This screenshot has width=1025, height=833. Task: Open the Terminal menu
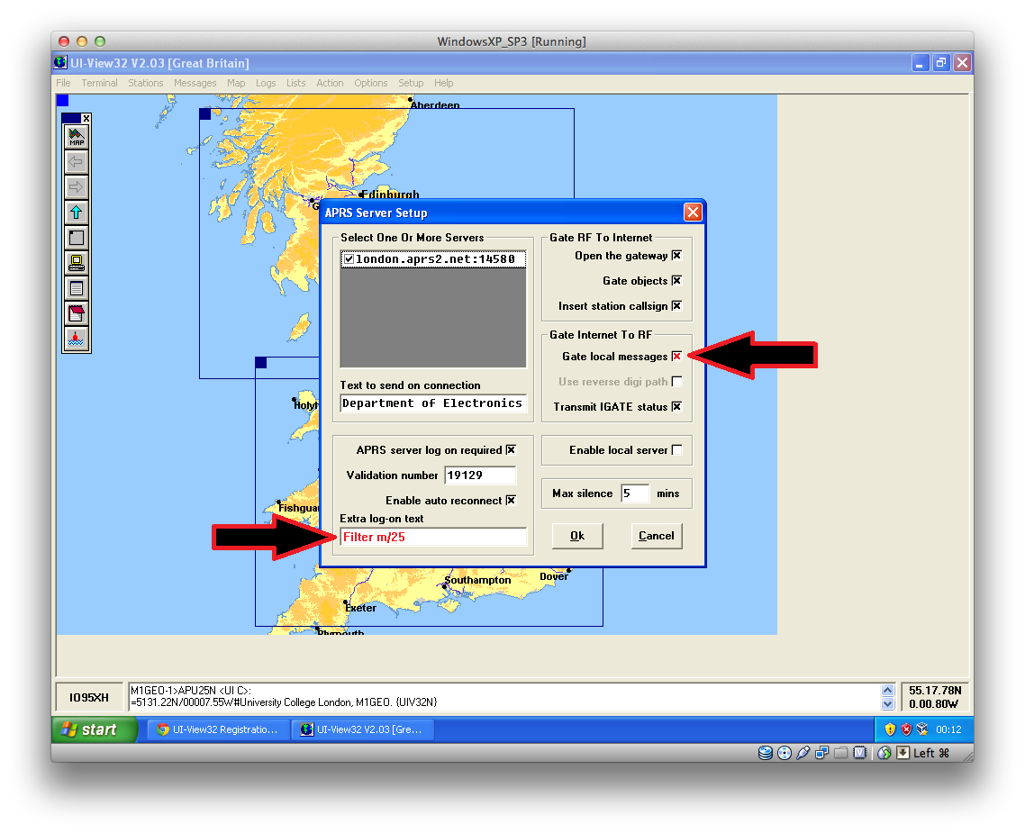[99, 83]
